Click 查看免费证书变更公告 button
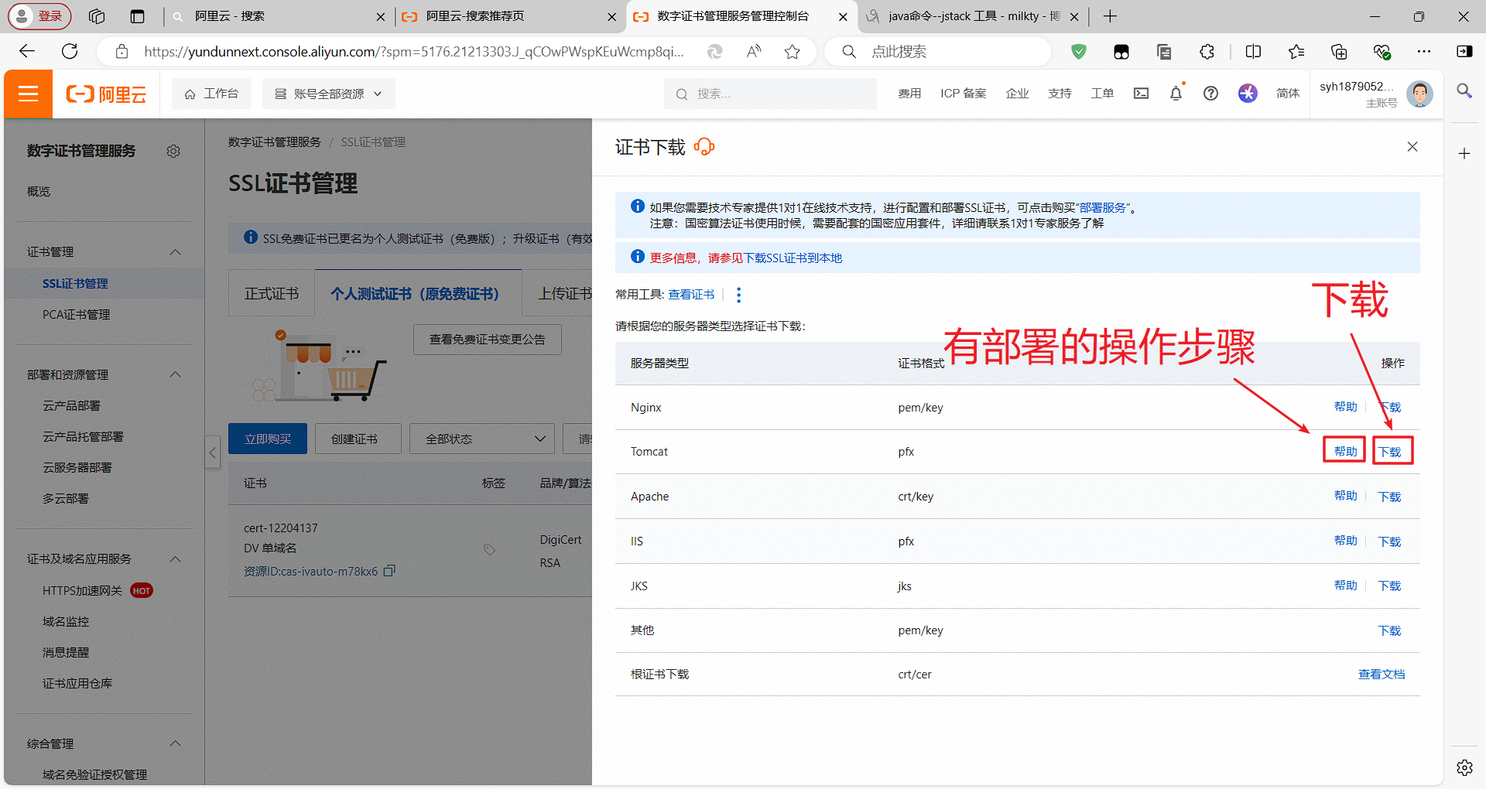Viewport: 1486px width, 789px height. coord(488,340)
